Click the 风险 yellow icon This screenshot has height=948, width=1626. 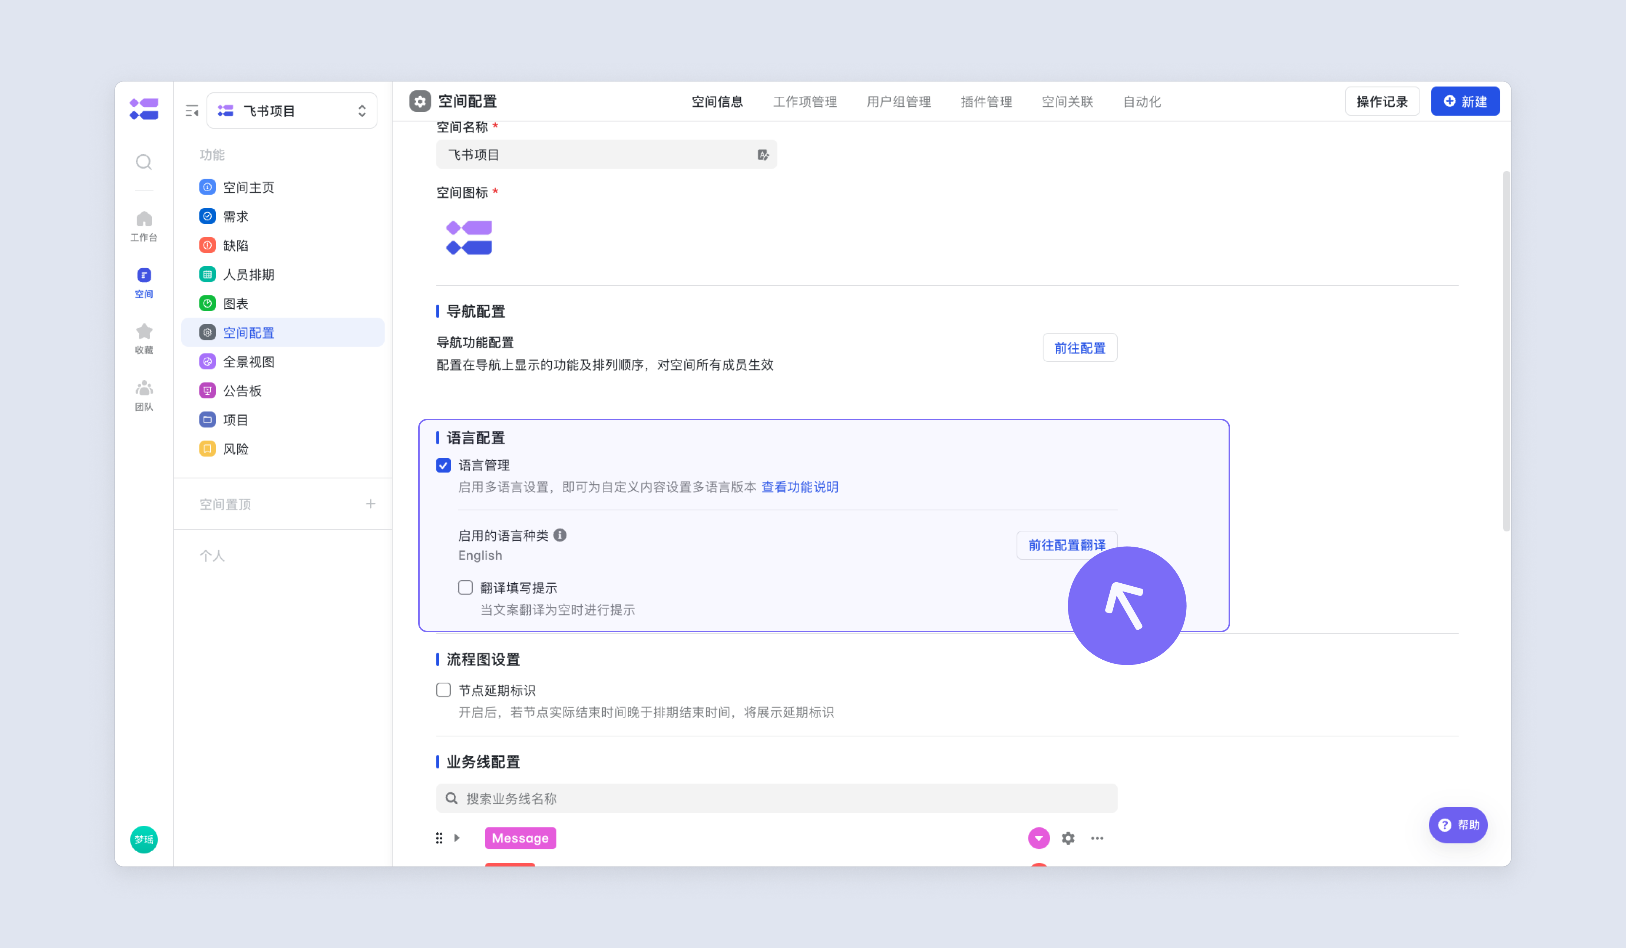[x=207, y=448]
